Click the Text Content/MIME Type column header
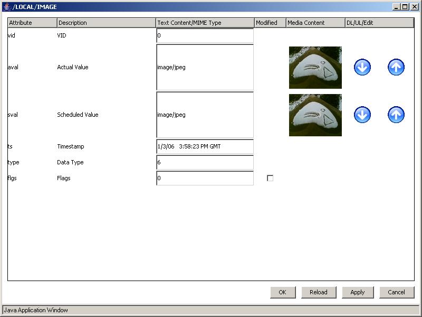This screenshot has width=422, height=317. click(205, 23)
